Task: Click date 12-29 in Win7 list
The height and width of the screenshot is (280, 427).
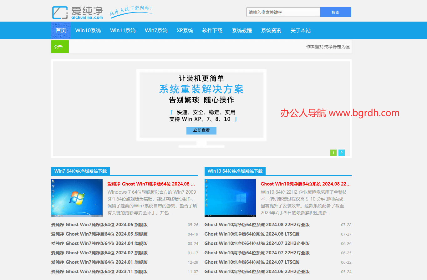Action: pyautogui.click(x=193, y=262)
